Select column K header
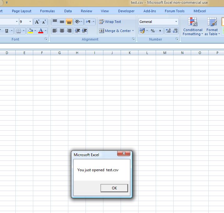The image size is (224, 213). [x=130, y=53]
